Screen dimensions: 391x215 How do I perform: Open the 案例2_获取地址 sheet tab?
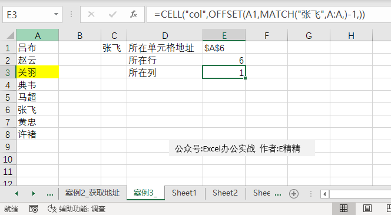tap(92, 193)
